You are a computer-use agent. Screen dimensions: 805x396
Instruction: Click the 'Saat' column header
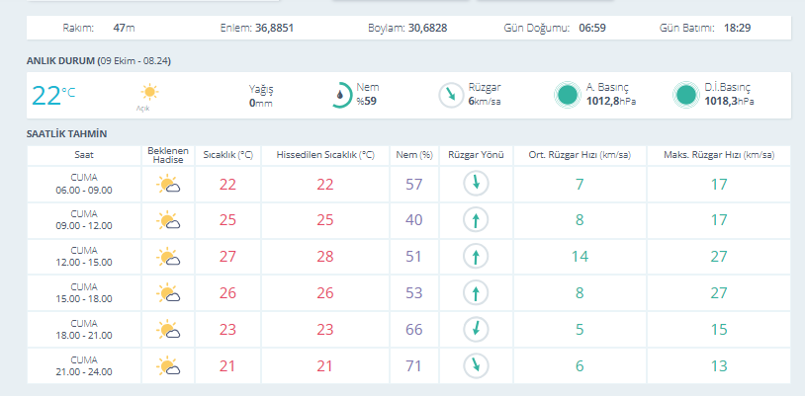(x=84, y=155)
